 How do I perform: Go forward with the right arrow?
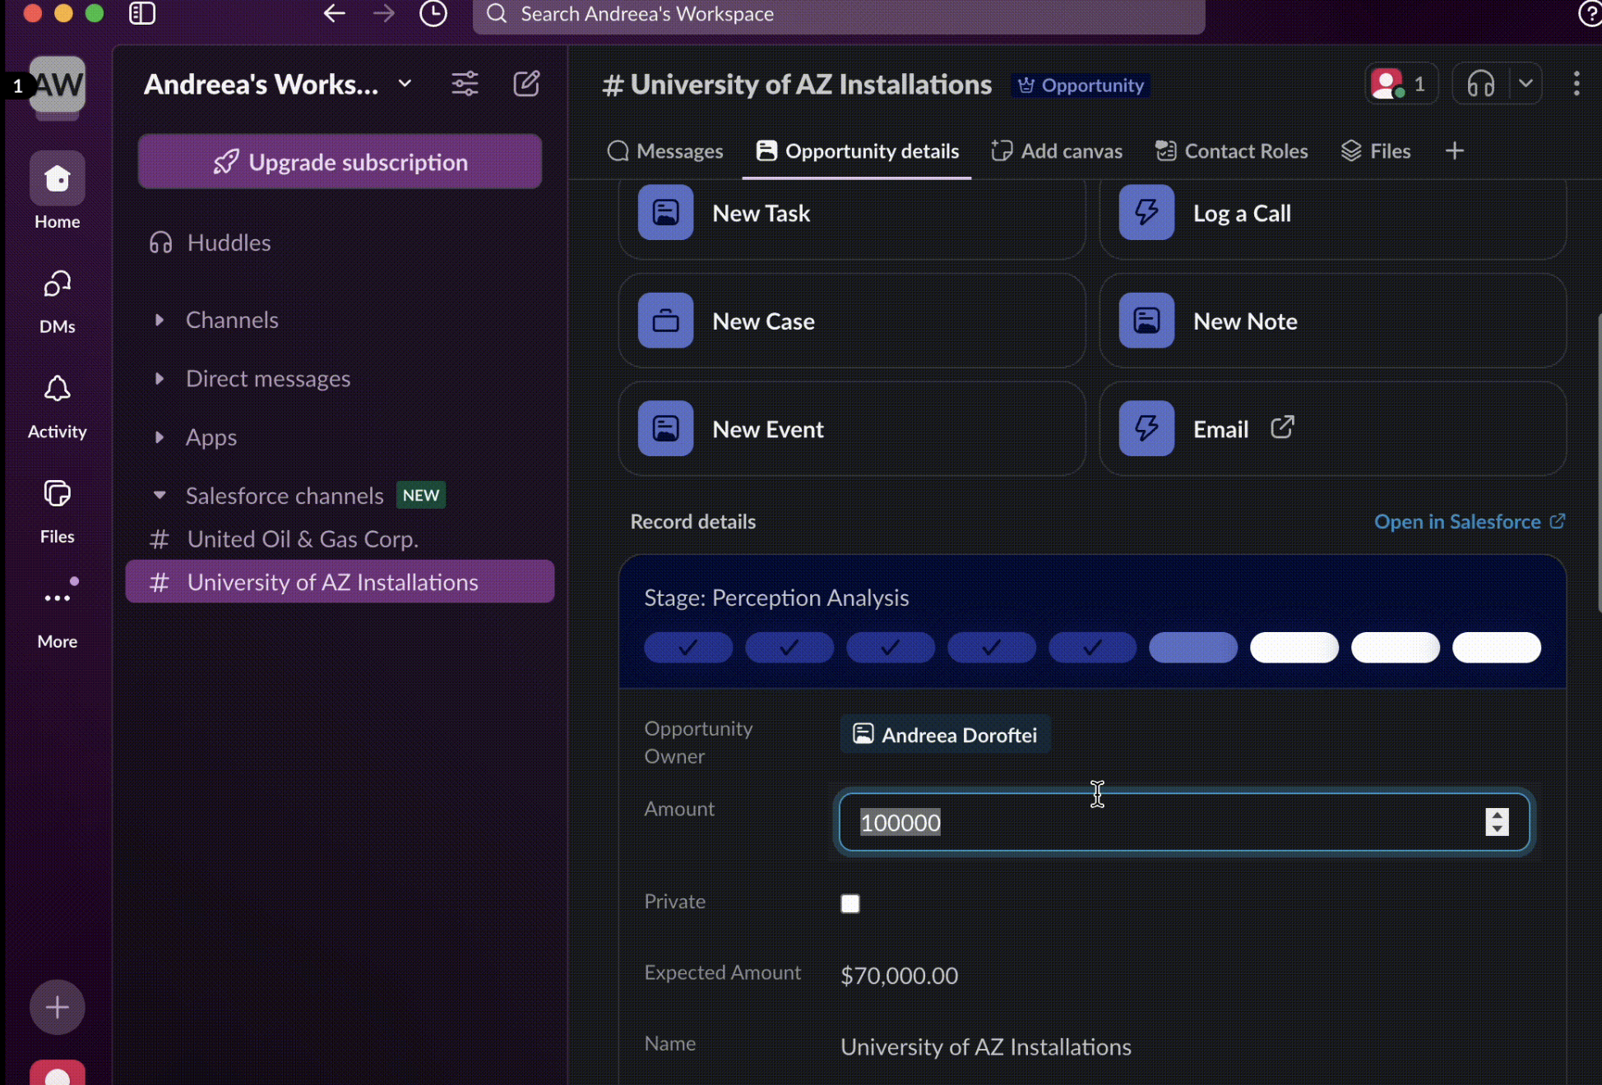point(383,13)
